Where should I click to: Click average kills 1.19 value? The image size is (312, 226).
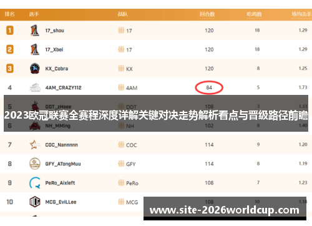[303, 164]
